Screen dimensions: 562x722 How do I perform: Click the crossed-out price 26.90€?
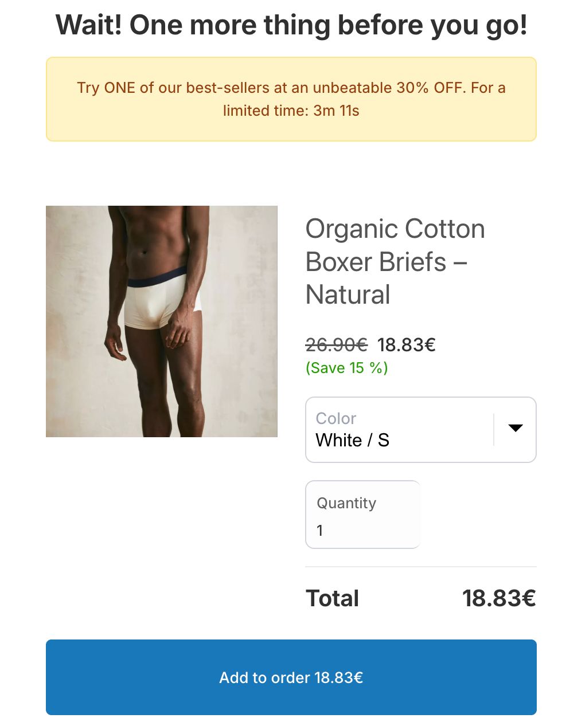tap(335, 344)
